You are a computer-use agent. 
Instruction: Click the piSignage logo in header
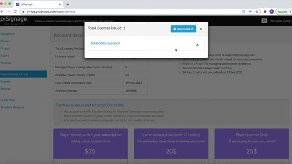point(14,20)
